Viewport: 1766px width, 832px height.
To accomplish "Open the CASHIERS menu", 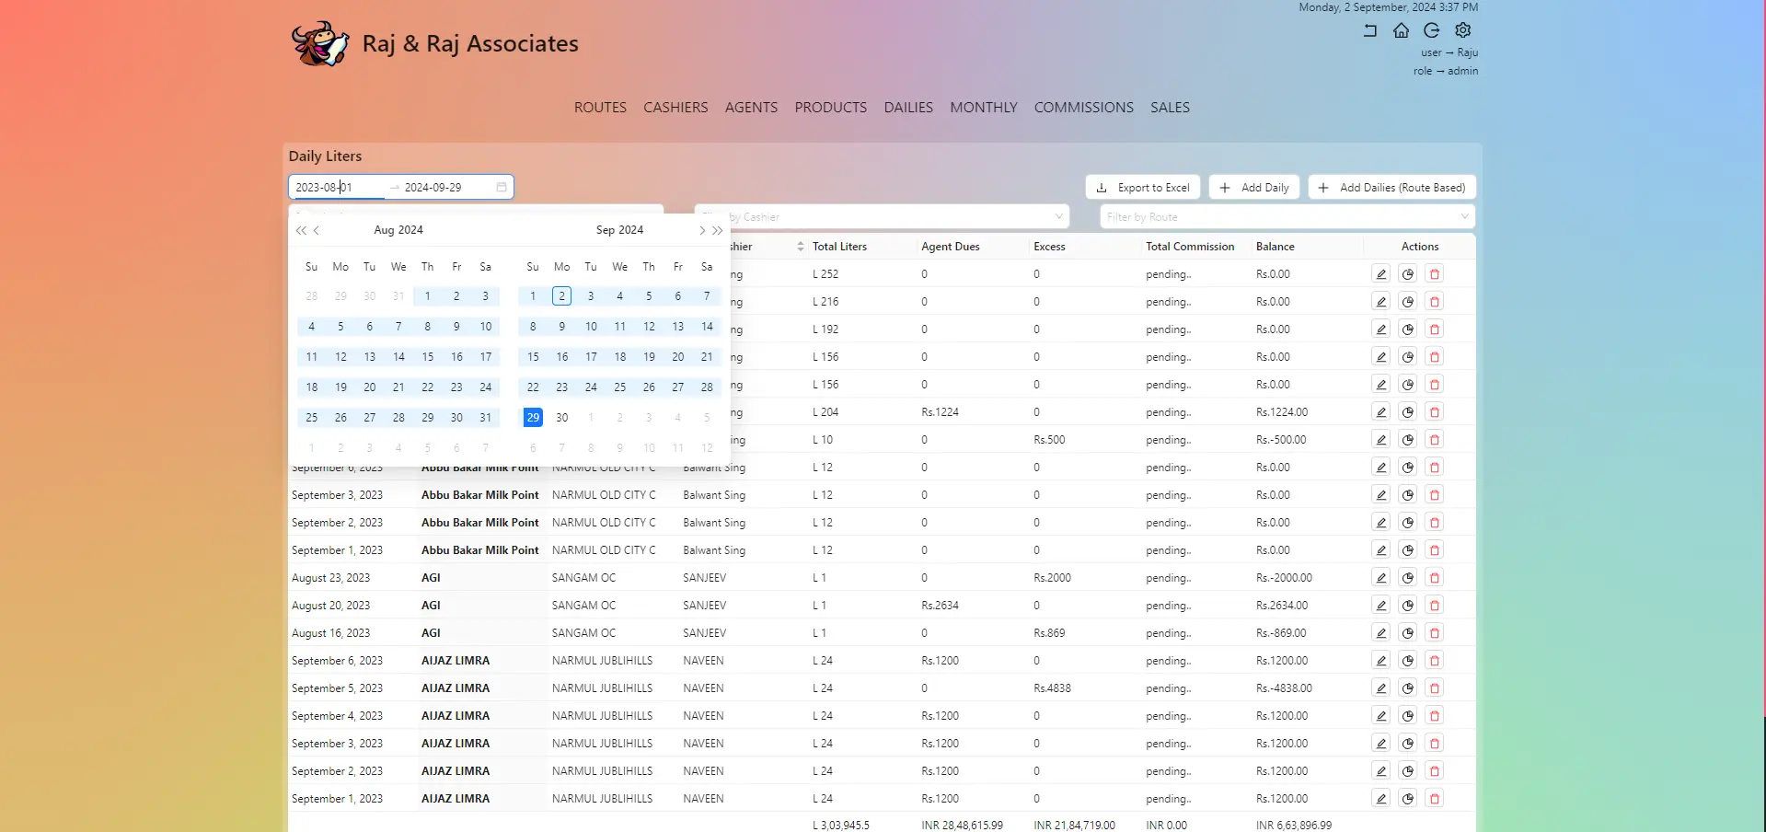I will (x=675, y=108).
